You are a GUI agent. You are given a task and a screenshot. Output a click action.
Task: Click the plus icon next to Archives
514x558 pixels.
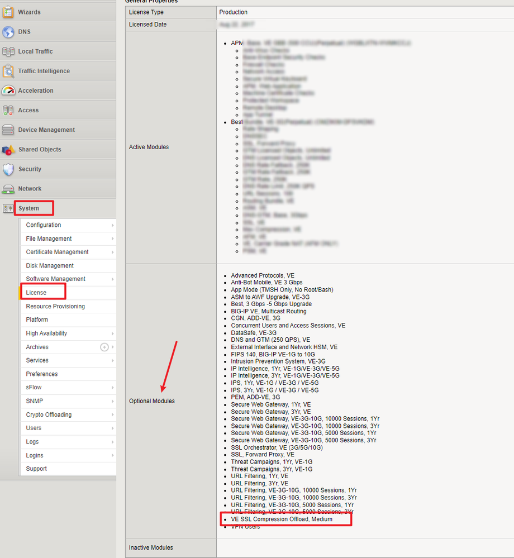point(104,347)
